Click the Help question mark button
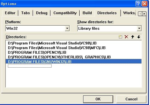Image resolution: width=150 pixels, height=105 pixels. 138,4
